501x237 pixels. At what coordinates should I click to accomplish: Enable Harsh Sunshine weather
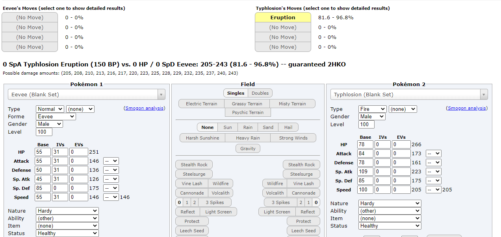[x=202, y=138]
